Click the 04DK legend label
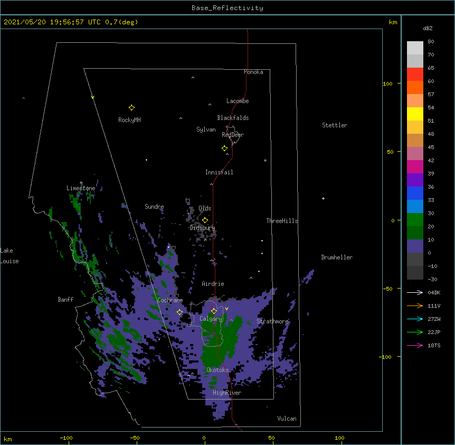The image size is (455, 445). pos(434,292)
